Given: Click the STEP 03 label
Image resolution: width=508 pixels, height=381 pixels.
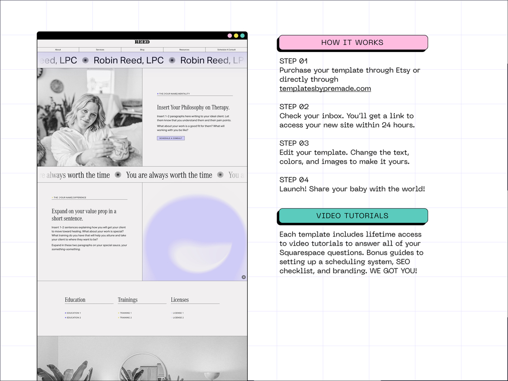Looking at the screenshot, I should [294, 143].
